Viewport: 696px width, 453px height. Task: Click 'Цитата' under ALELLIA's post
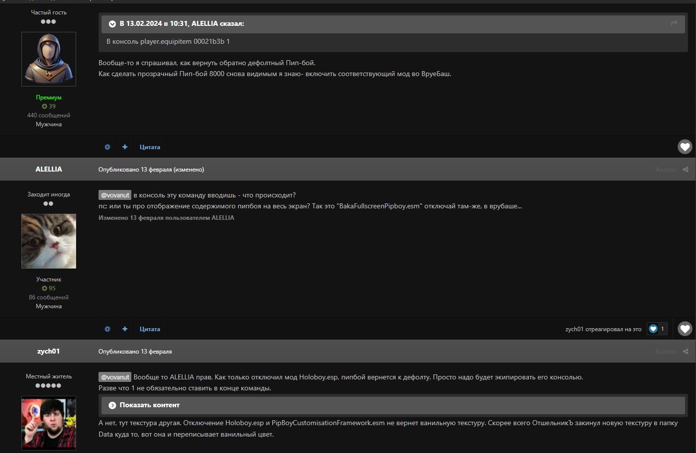click(x=150, y=329)
